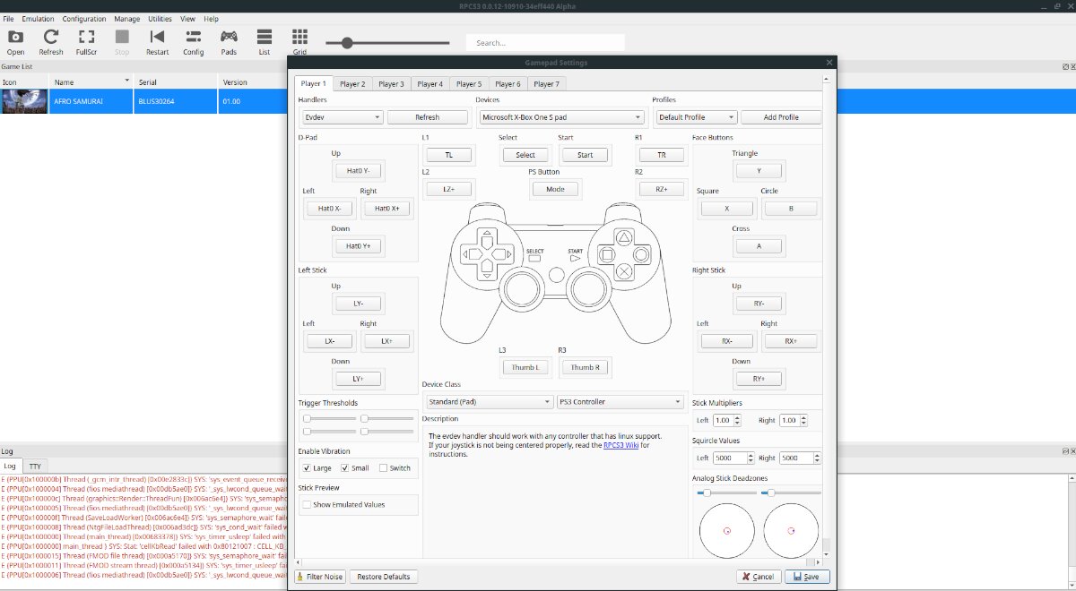
Task: Uncheck the Small vibration option
Action: click(345, 467)
